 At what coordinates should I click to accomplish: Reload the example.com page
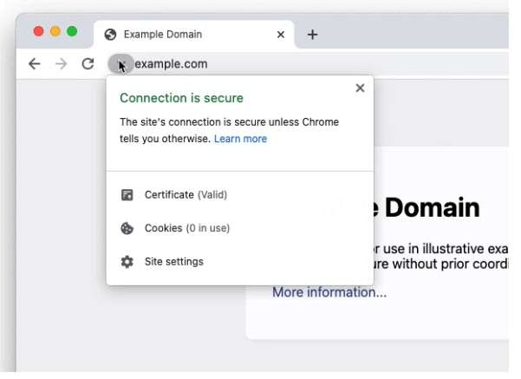[x=88, y=63]
